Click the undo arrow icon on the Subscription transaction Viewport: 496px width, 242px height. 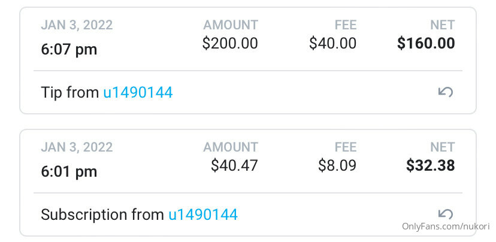[x=446, y=214]
